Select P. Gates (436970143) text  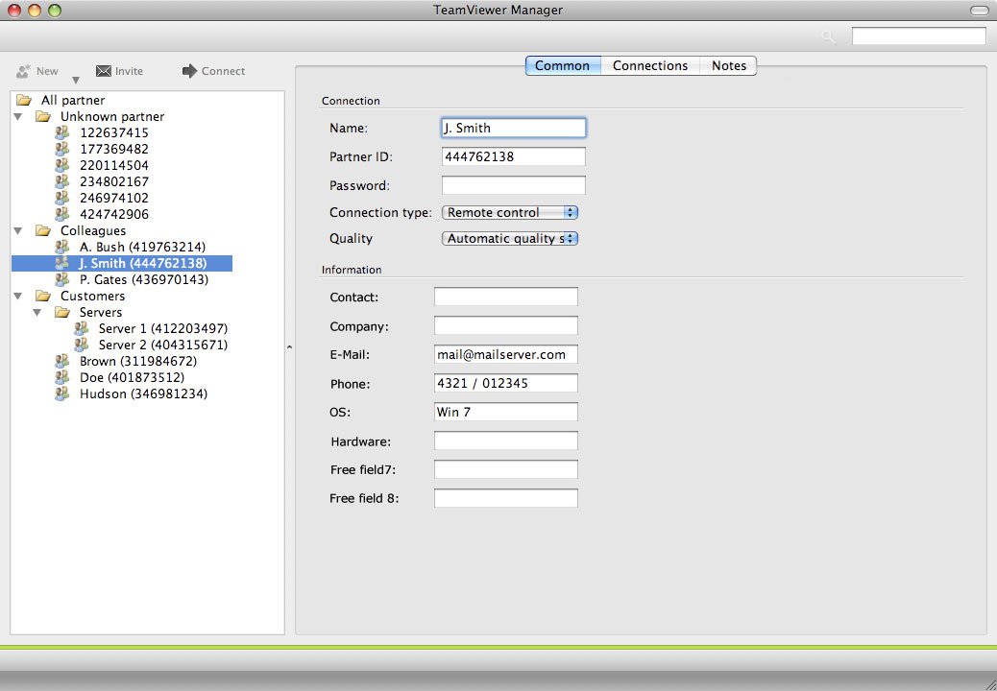(144, 279)
